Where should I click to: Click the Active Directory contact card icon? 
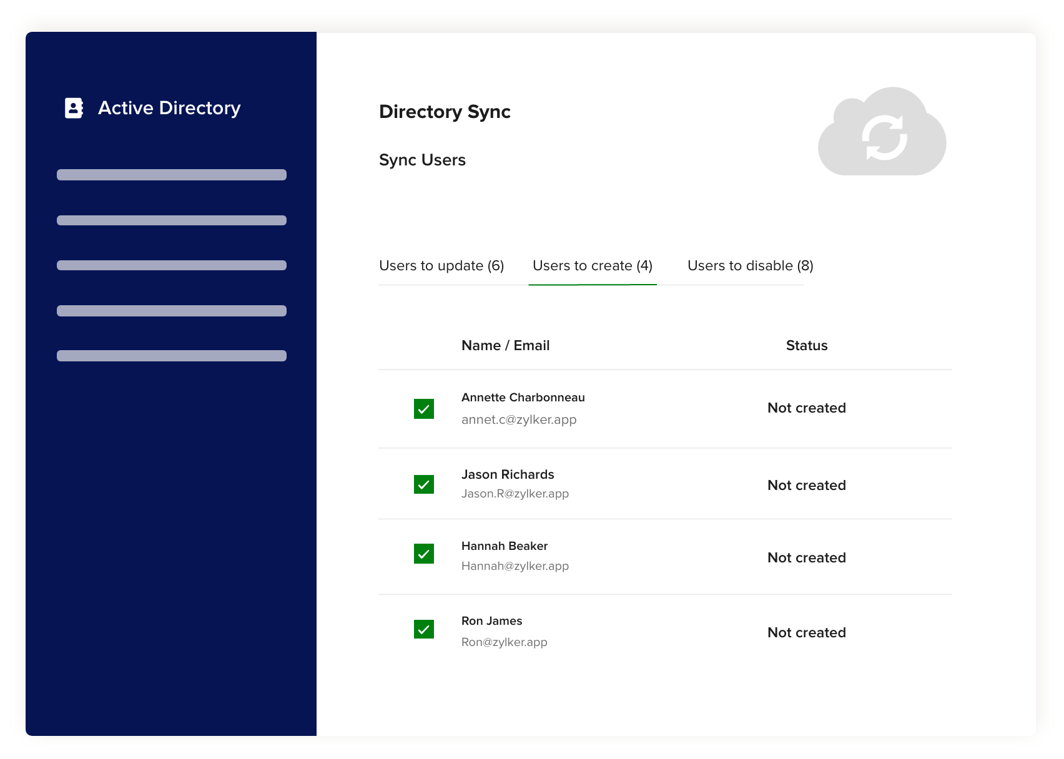74,108
